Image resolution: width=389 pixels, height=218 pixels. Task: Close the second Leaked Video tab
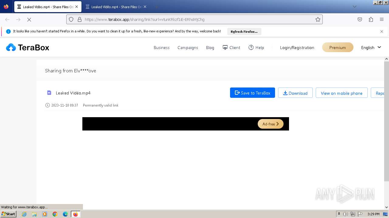145,7
